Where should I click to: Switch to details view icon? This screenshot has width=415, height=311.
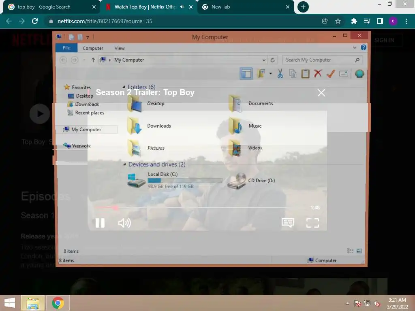[351, 251]
